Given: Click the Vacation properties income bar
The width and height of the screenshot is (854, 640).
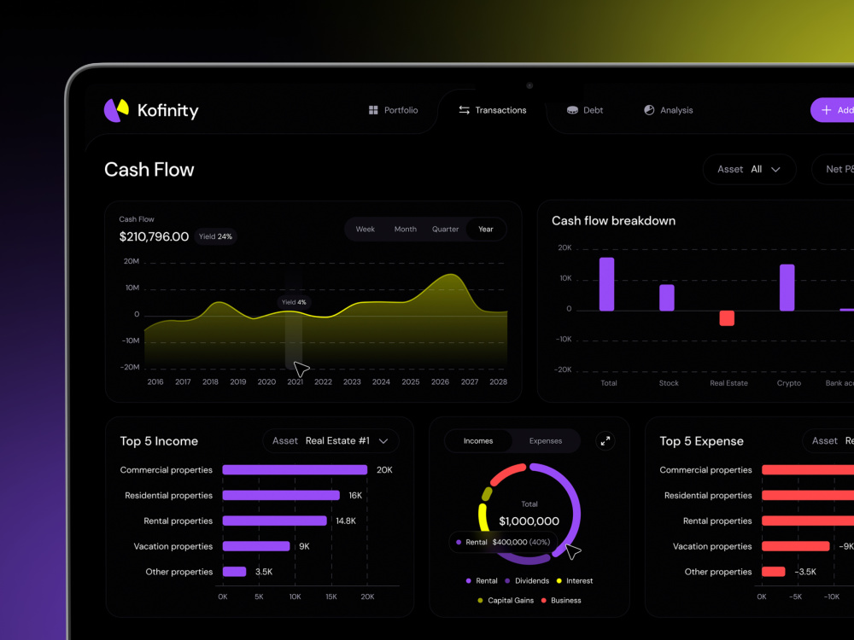Looking at the screenshot, I should tap(256, 546).
